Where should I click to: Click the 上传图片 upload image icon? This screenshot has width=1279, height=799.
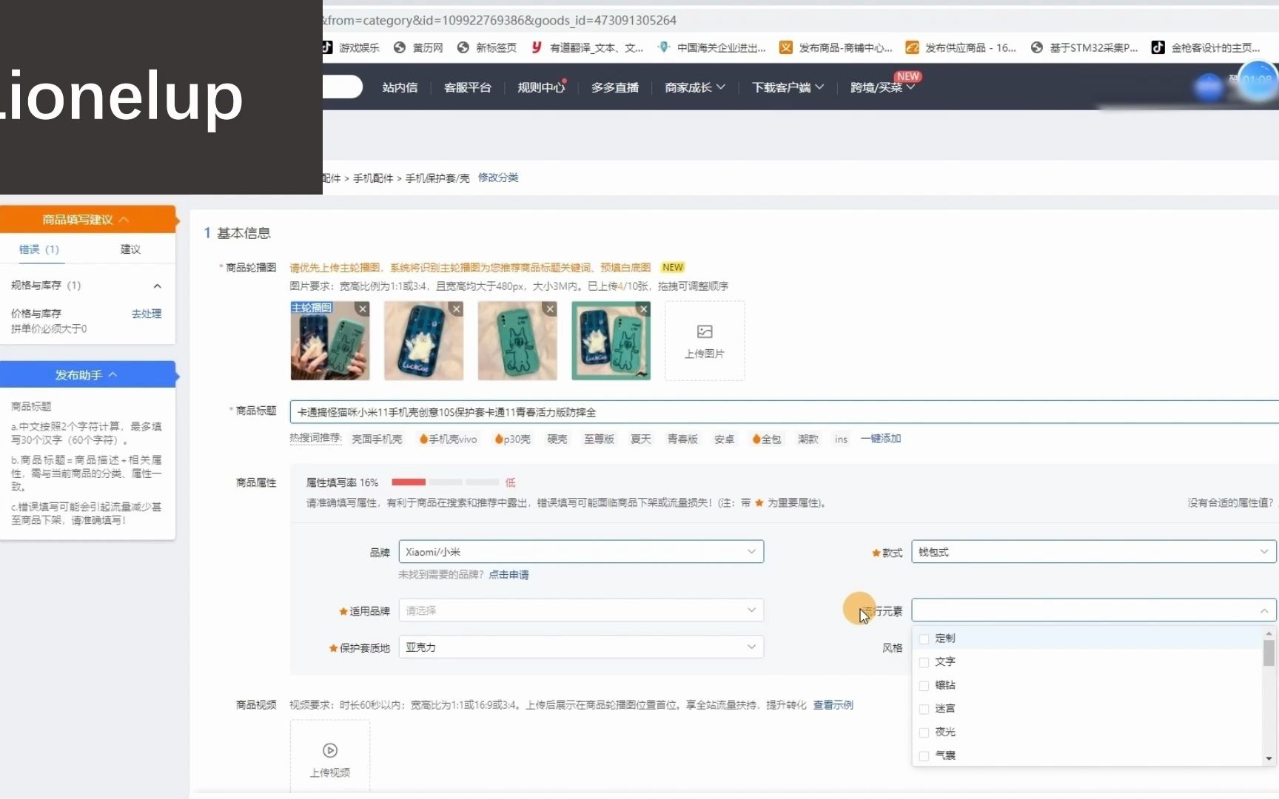[705, 331]
